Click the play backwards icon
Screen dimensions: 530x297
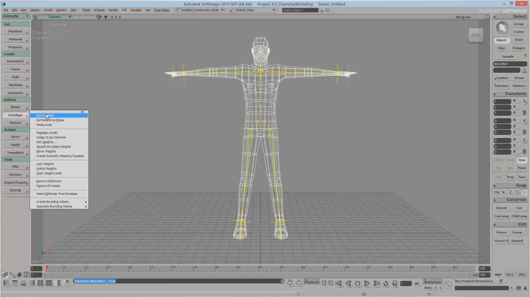click(x=348, y=283)
